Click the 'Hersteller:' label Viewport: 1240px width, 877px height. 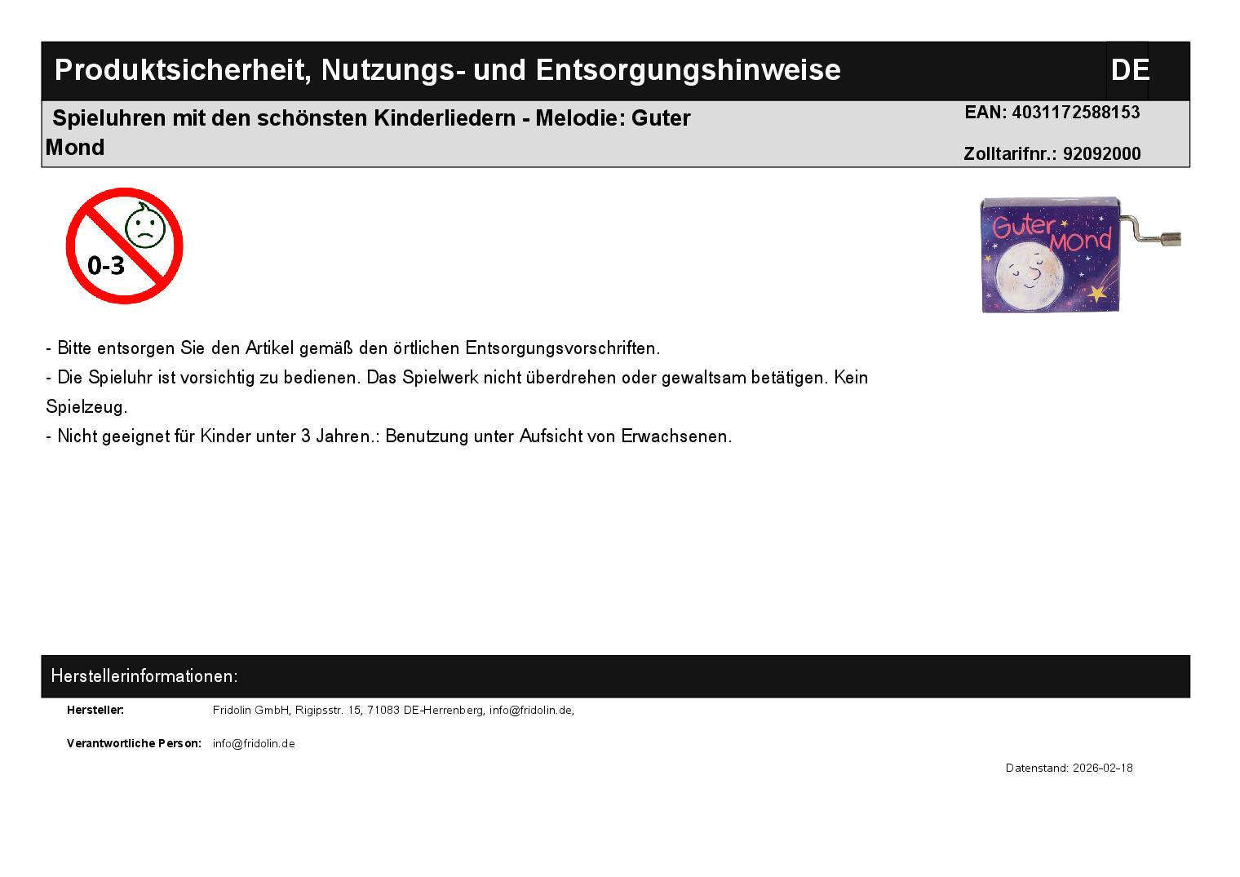pos(95,711)
